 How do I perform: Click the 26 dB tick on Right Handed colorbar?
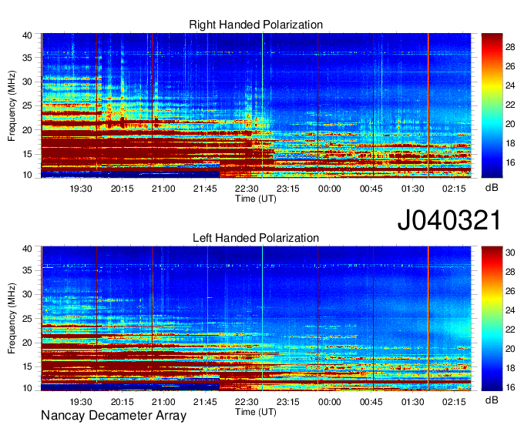click(x=510, y=66)
